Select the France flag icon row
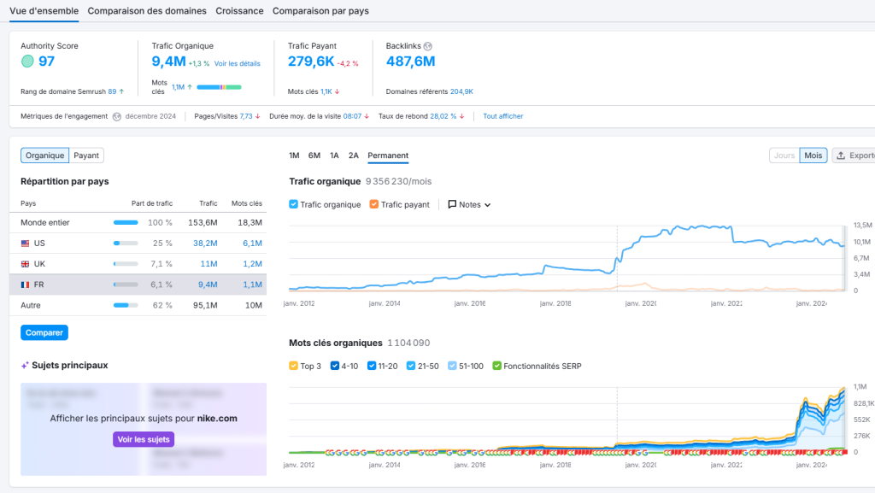The height and width of the screenshot is (493, 875). pos(26,285)
